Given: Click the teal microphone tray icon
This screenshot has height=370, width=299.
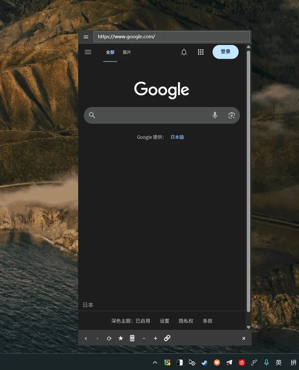Looking at the screenshot, I should 266,363.
